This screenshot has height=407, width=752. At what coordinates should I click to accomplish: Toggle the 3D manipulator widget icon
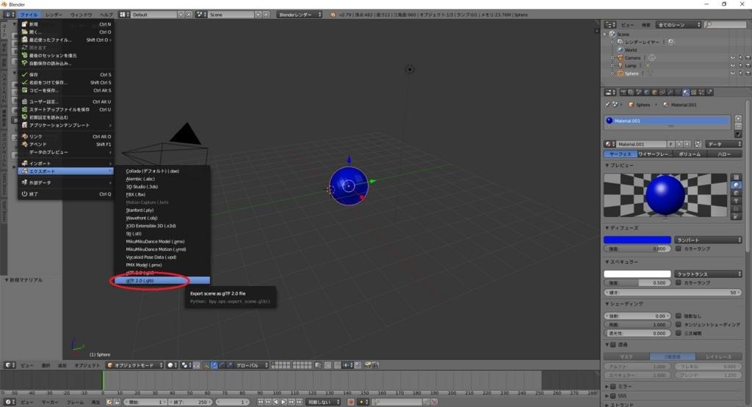pyautogui.click(x=206, y=365)
